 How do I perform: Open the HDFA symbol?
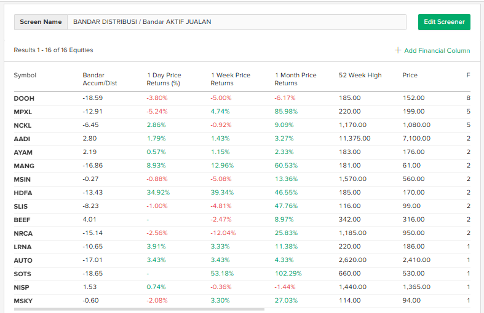23,193
